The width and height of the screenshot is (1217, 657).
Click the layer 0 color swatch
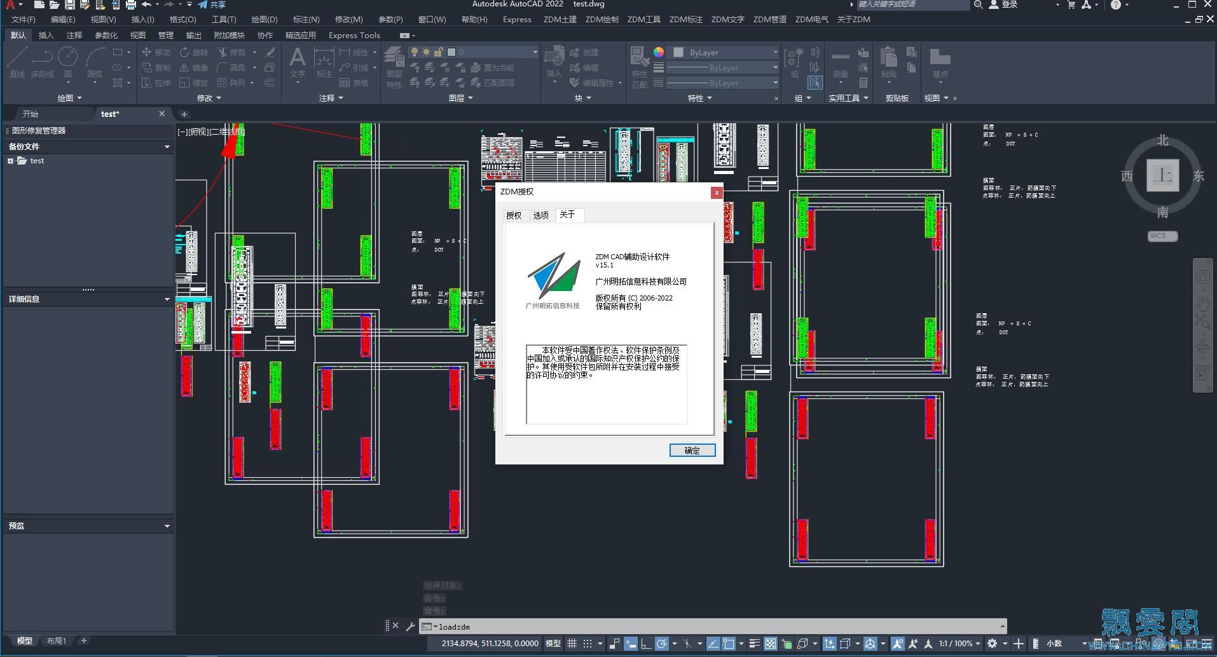(x=451, y=52)
